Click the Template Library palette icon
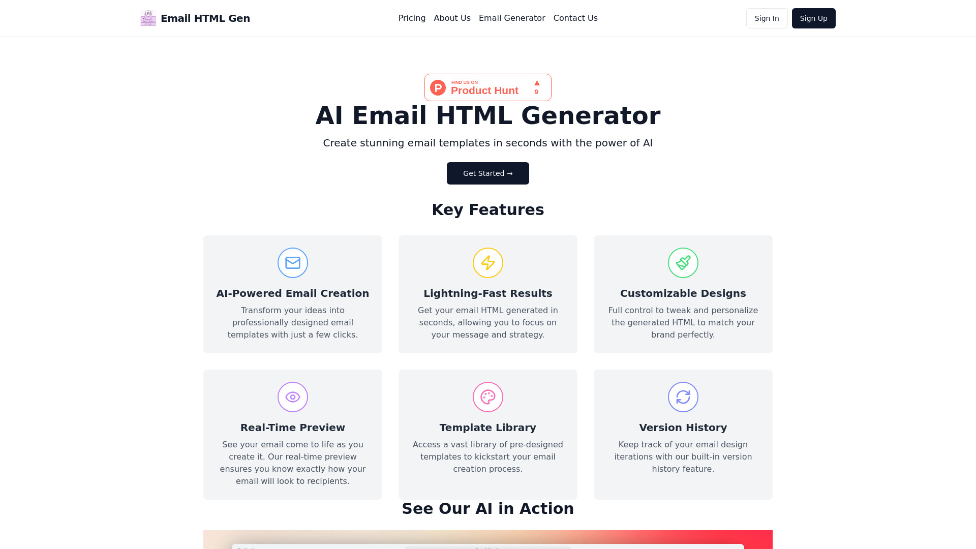Image resolution: width=976 pixels, height=549 pixels. tap(488, 397)
